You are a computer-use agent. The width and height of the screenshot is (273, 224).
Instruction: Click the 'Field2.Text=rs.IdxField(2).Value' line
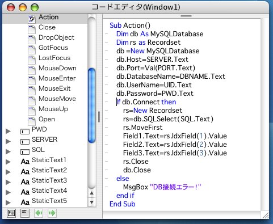coord(175,145)
